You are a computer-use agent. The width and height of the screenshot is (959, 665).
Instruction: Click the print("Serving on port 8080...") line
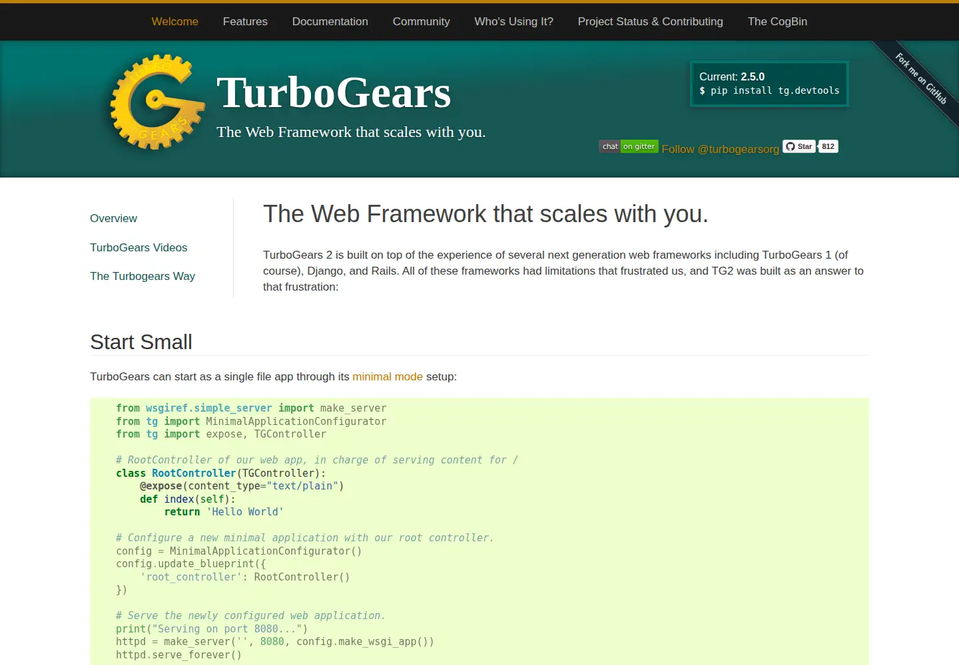(212, 629)
